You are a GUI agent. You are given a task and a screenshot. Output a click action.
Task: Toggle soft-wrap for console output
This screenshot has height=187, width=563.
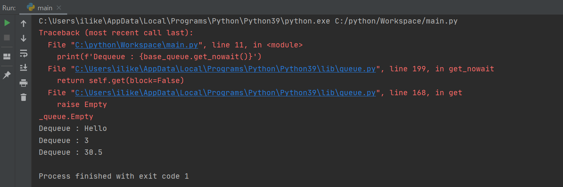coord(24,53)
